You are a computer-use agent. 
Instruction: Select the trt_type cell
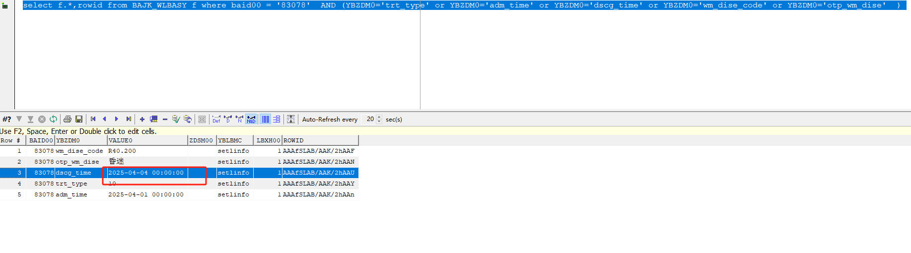[x=81, y=184]
